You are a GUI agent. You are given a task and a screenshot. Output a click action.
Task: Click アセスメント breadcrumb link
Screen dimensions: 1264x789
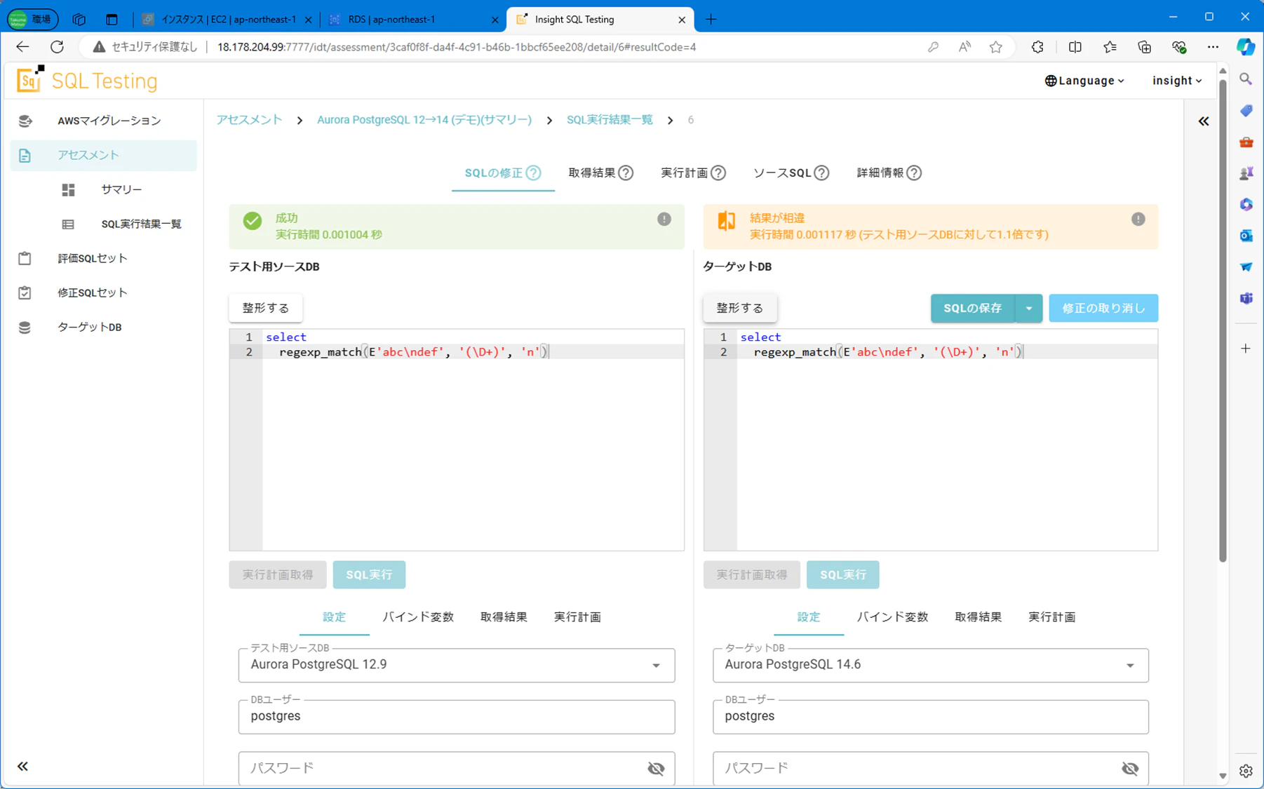tap(249, 120)
